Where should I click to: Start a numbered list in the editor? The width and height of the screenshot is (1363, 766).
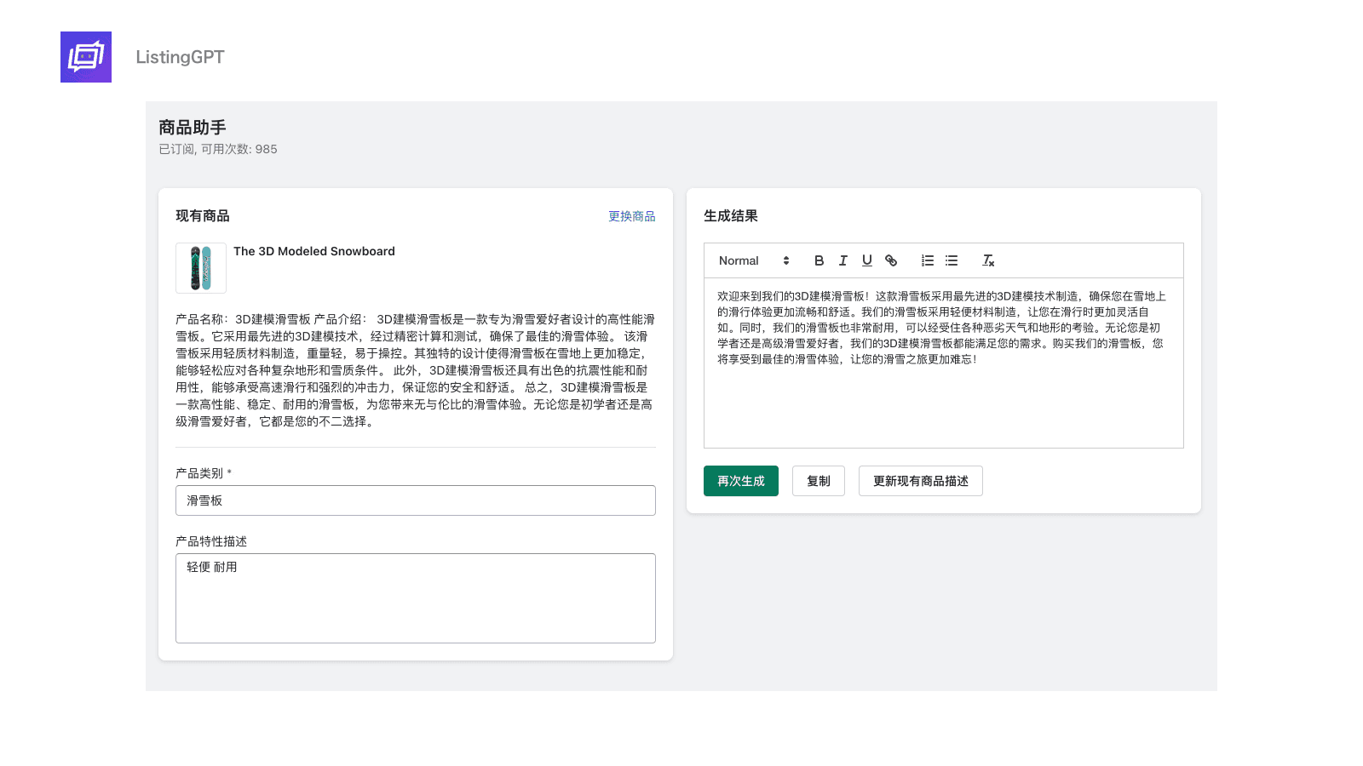point(927,260)
